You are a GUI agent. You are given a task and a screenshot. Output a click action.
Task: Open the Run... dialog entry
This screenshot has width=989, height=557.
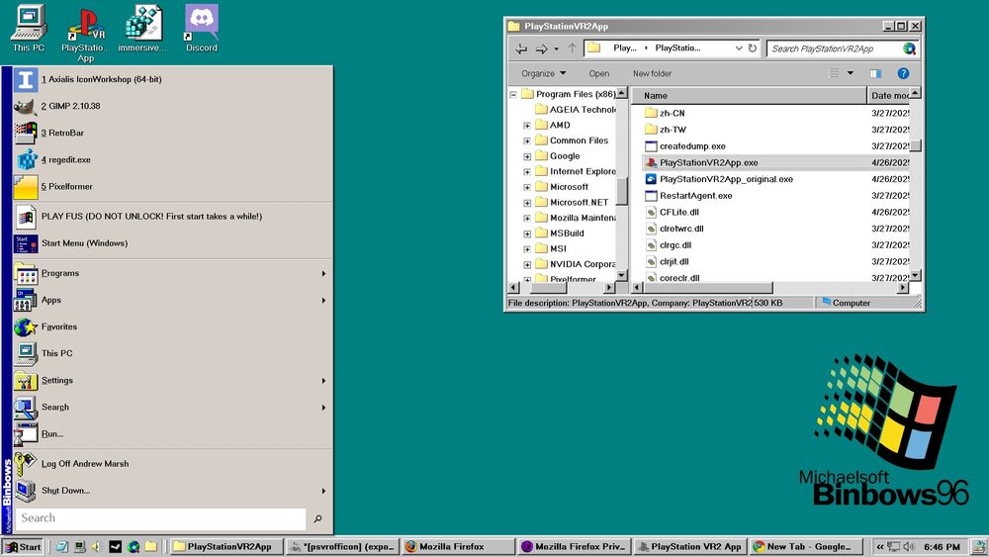click(173, 434)
